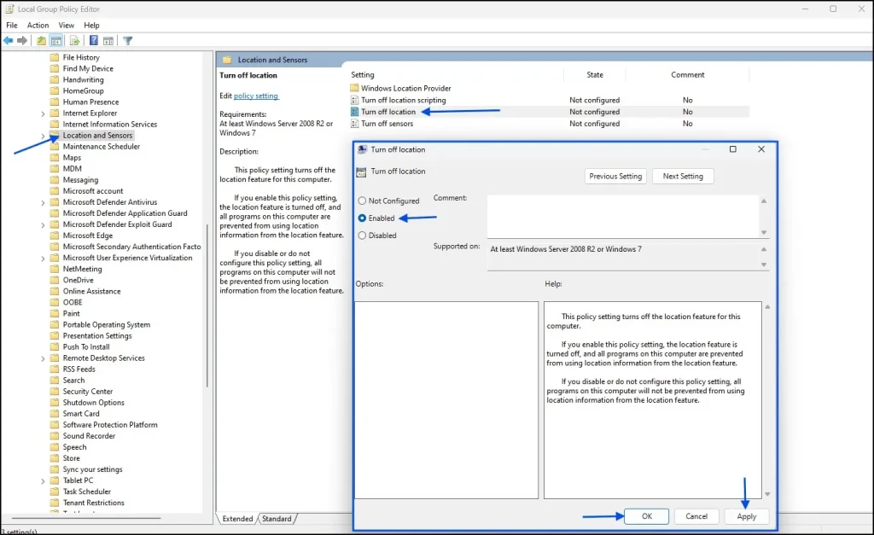Screen dimensions: 874x535
Task: Select the Turn off location policy row
Action: (x=549, y=112)
